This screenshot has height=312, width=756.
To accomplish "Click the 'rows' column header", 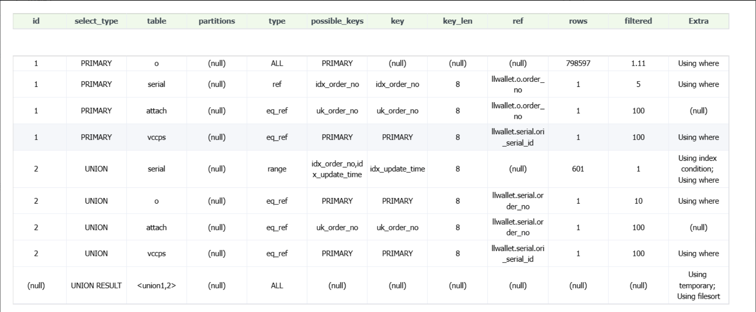I will coord(578,21).
